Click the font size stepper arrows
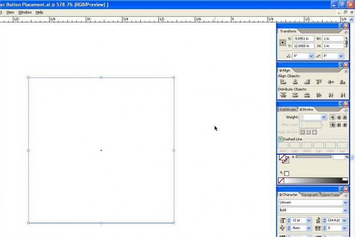Image resolution: width=355 pixels, height=237 pixels. [x=289, y=220]
